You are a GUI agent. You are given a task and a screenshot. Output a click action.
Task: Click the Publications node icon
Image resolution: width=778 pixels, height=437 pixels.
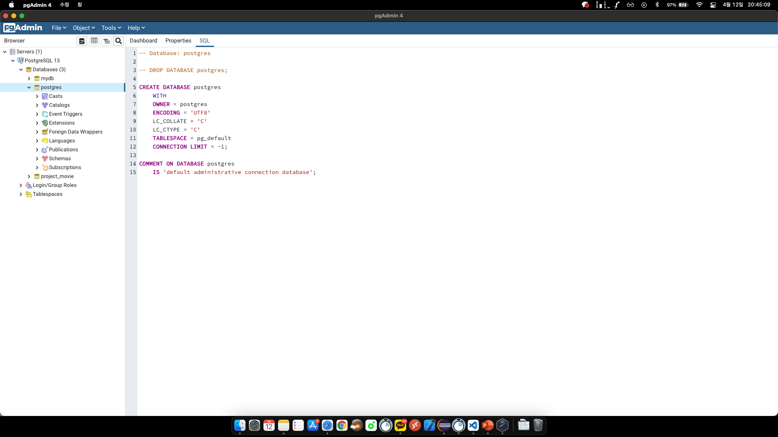pos(45,150)
